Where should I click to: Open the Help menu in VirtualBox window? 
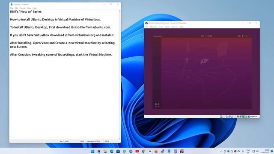click(x=182, y=27)
